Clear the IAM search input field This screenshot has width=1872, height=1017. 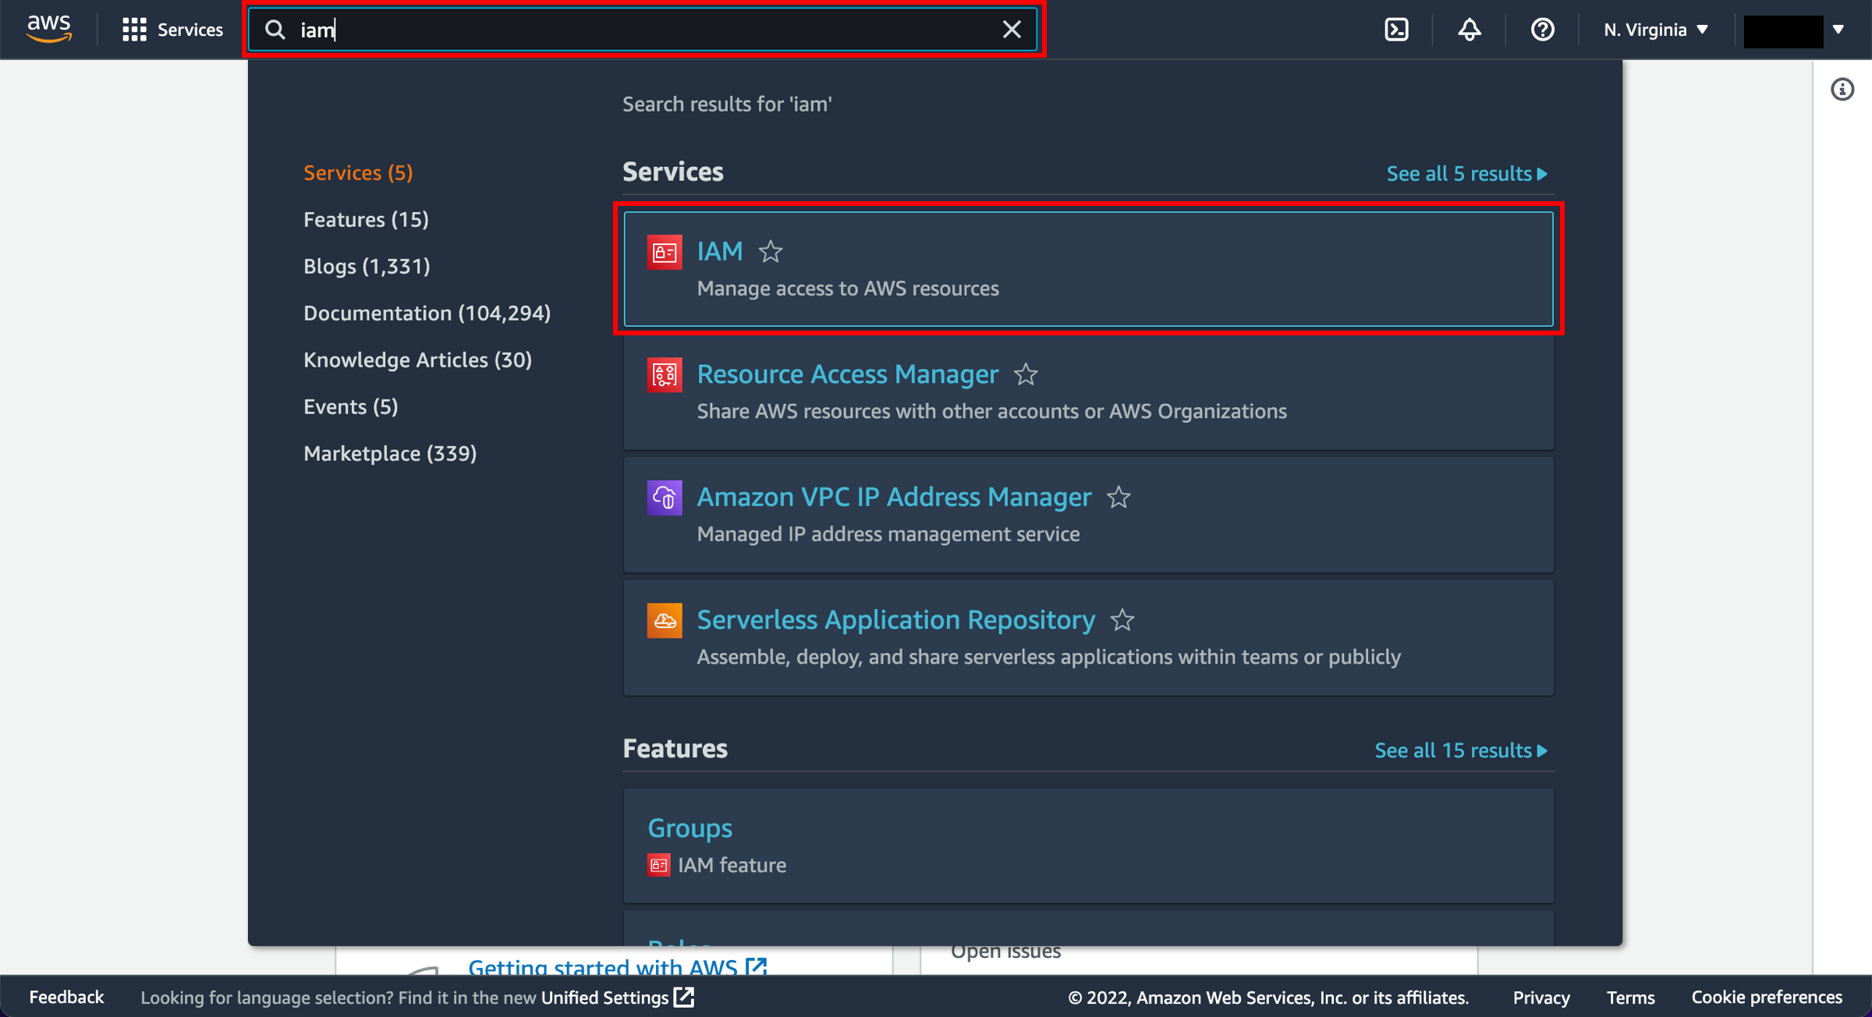[x=1012, y=29]
